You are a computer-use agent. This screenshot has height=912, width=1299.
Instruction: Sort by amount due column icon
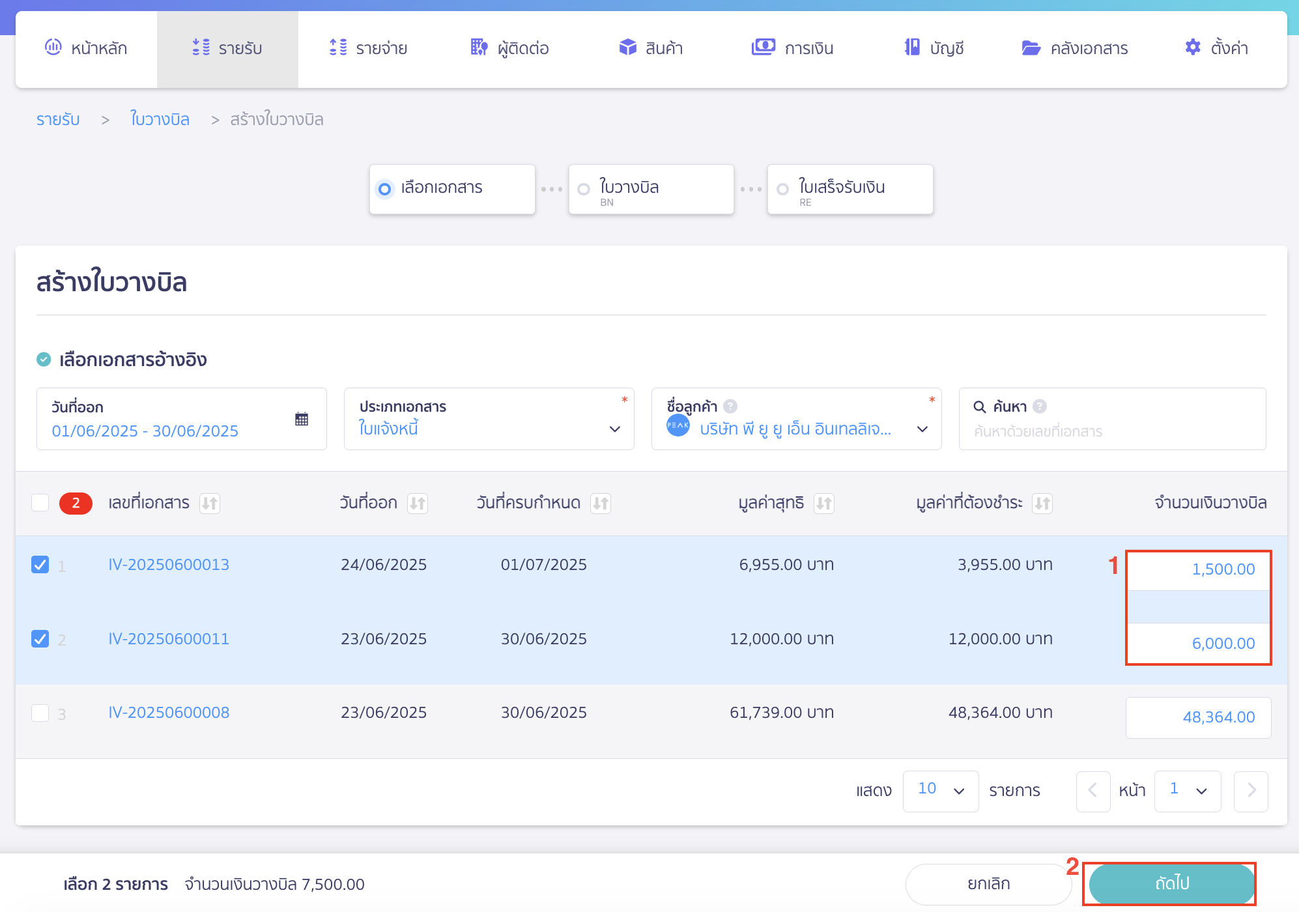[x=1042, y=504]
